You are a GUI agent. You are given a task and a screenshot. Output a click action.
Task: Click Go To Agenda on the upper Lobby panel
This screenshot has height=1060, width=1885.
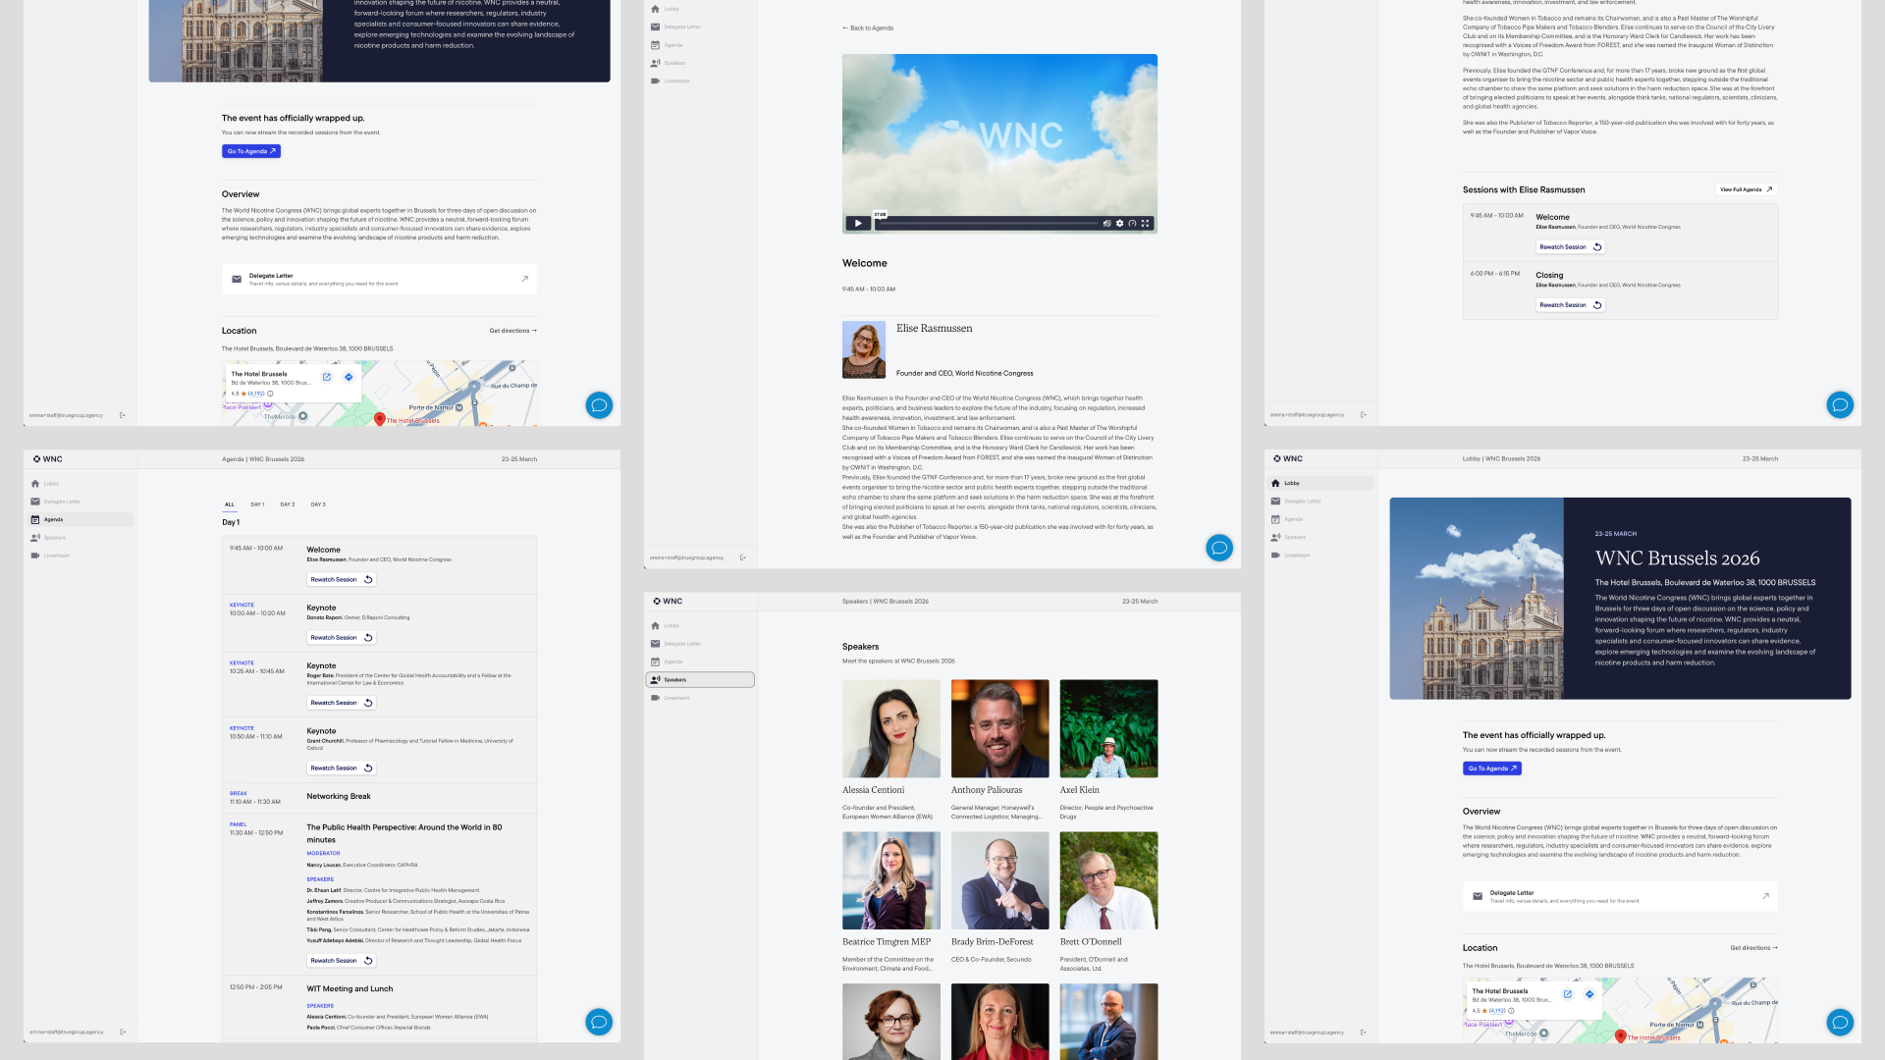click(x=251, y=151)
